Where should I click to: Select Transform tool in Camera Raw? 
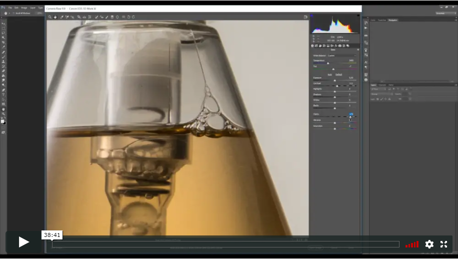click(89, 17)
